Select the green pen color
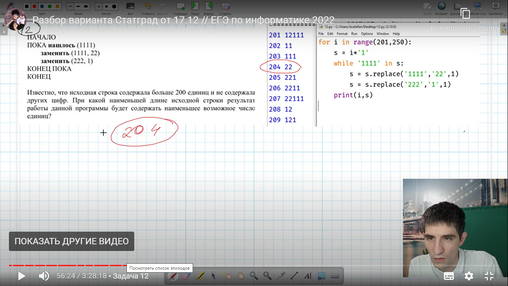The width and height of the screenshot is (508, 286). click(50, 6)
